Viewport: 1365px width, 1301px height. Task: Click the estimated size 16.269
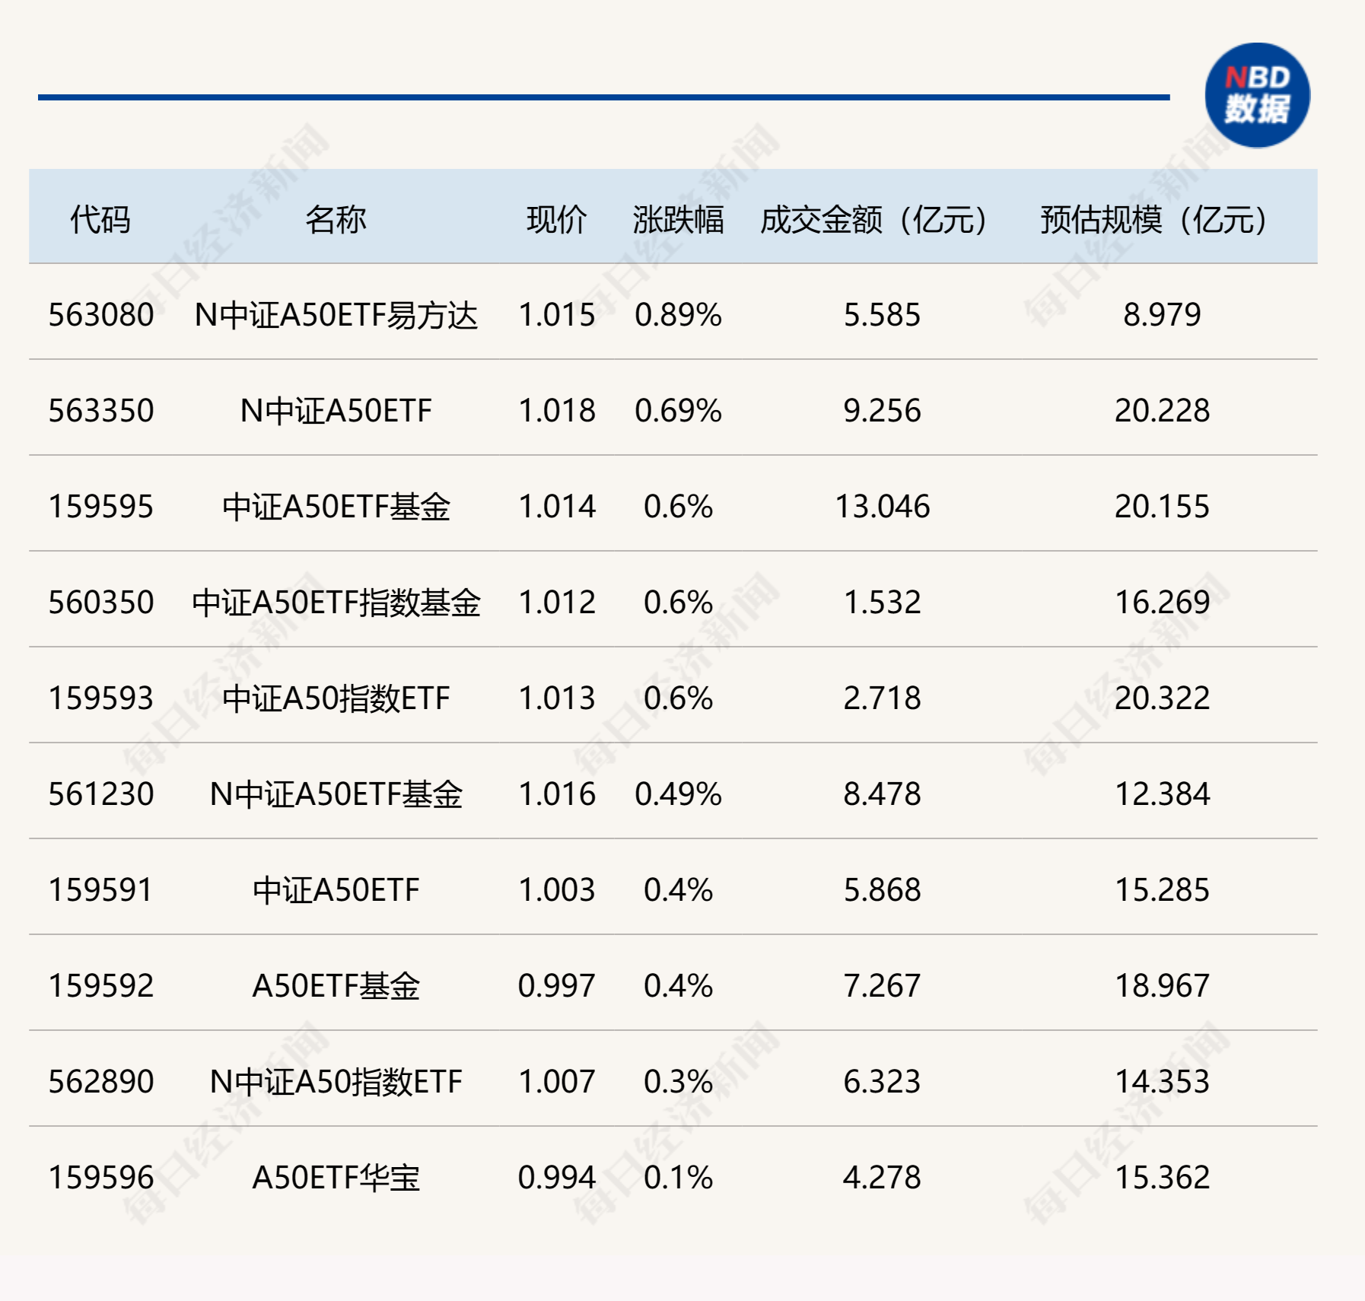[1162, 603]
